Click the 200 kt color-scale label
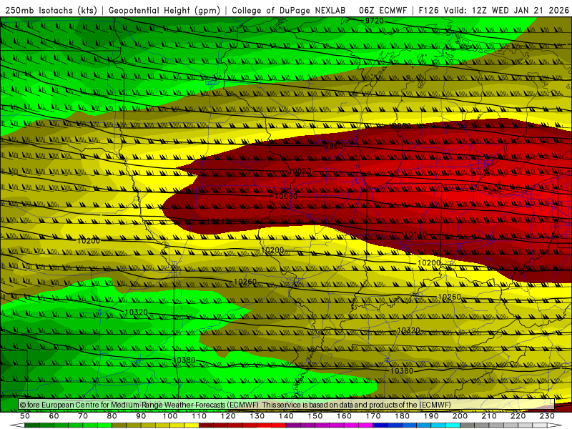 click(x=460, y=416)
